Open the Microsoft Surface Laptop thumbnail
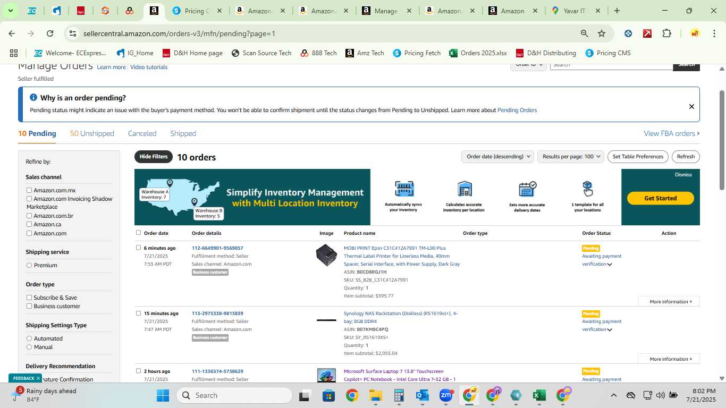Screen dimensions: 726x408 [326, 375]
